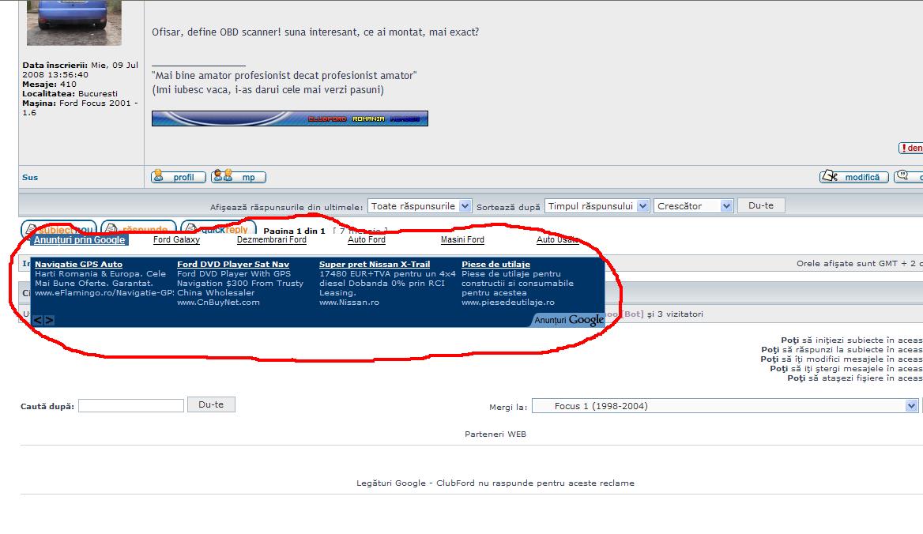Click next ads arrow in ad box

[x=49, y=320]
